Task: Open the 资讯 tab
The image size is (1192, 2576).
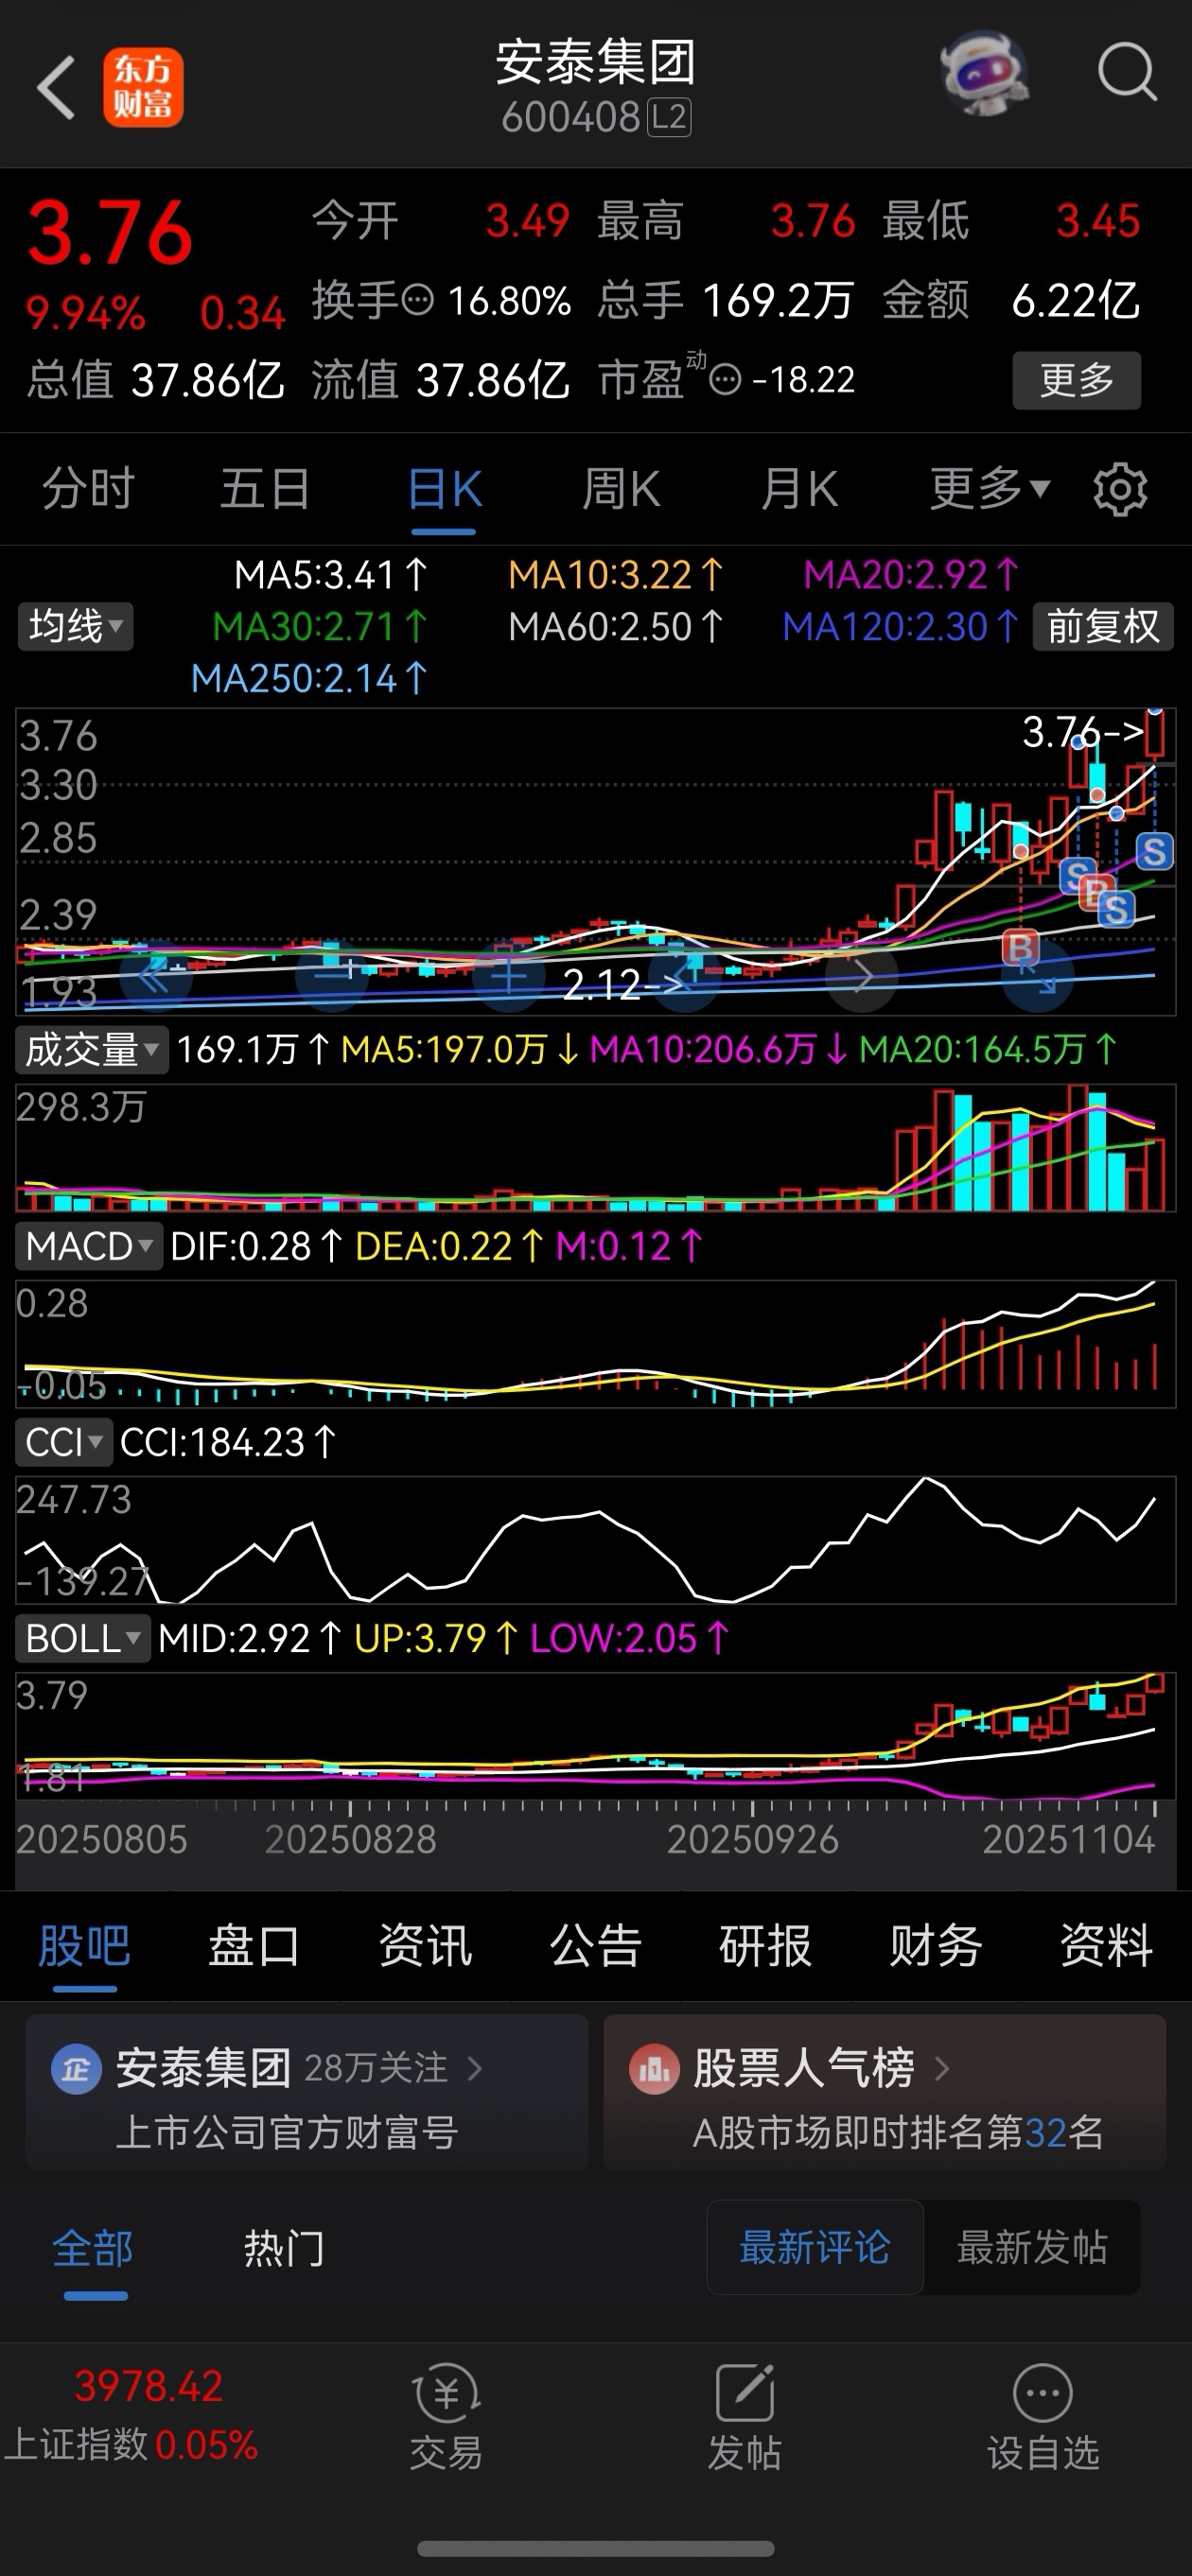Action: tap(425, 1946)
